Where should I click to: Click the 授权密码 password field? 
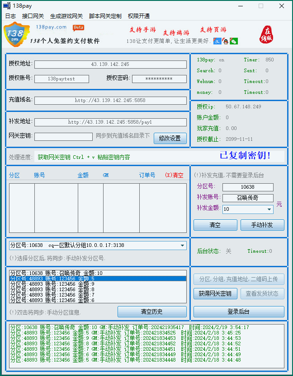click(x=159, y=79)
